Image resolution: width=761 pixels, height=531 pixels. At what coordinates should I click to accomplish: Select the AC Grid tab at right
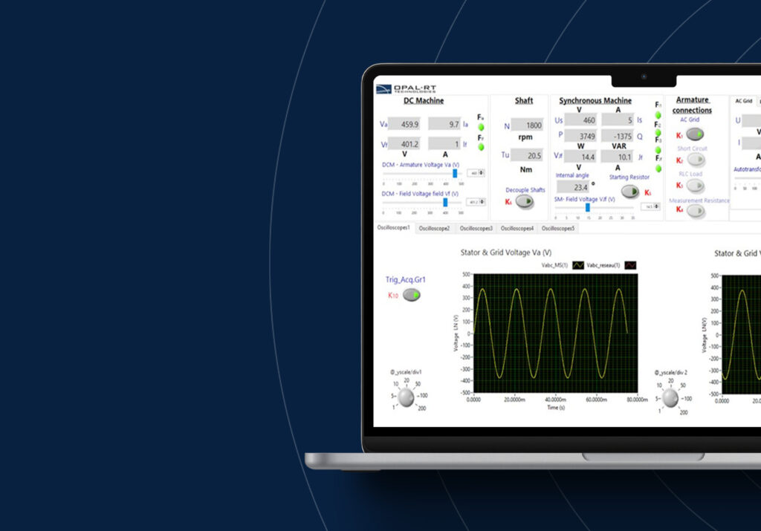coord(743,101)
